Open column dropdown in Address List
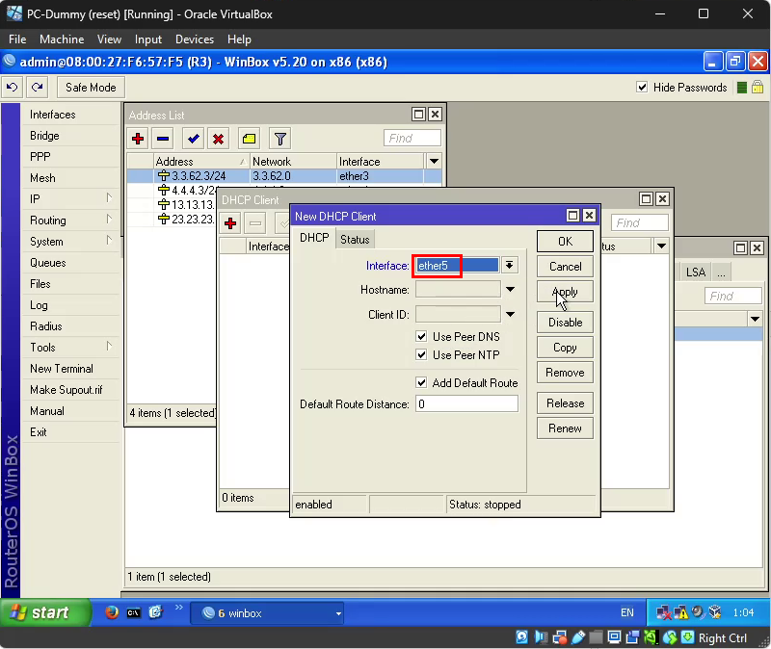Screen dimensions: 771x649 [434, 161]
